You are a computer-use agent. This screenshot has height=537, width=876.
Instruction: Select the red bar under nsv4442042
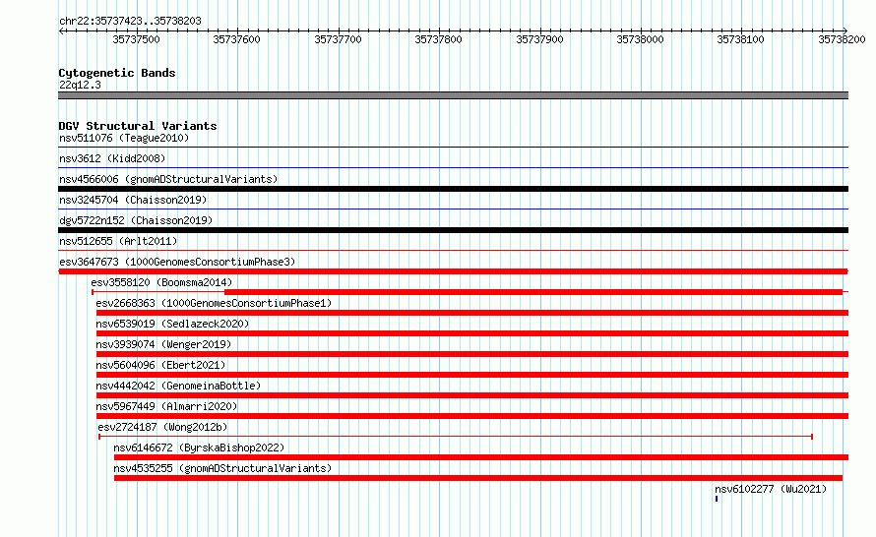point(472,395)
